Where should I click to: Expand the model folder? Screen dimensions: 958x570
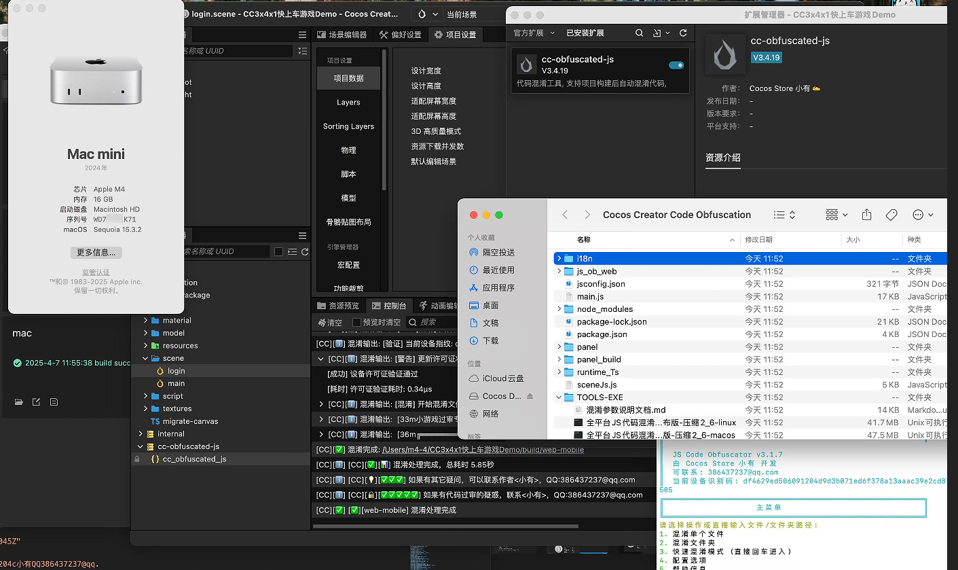(x=146, y=333)
